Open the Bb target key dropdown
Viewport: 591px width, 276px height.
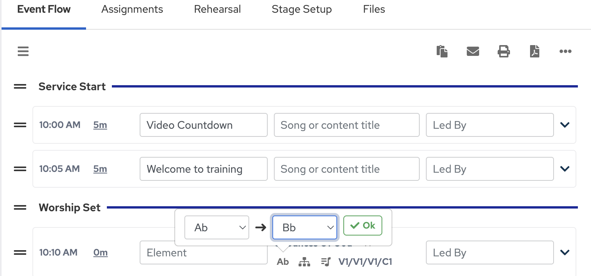305,227
